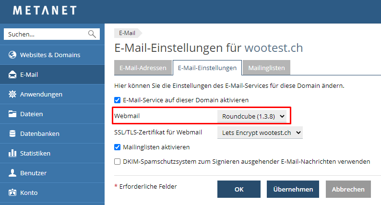Open the Webmail Roundcube dropdown
Image resolution: width=381 pixels, height=205 pixels.
(252, 116)
